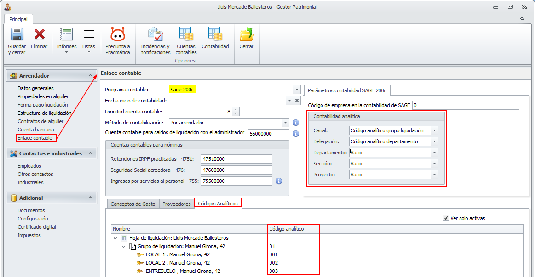This screenshot has width=535, height=277.
Task: Switch to the Conceptos de Gasto tab
Action: [132, 204]
